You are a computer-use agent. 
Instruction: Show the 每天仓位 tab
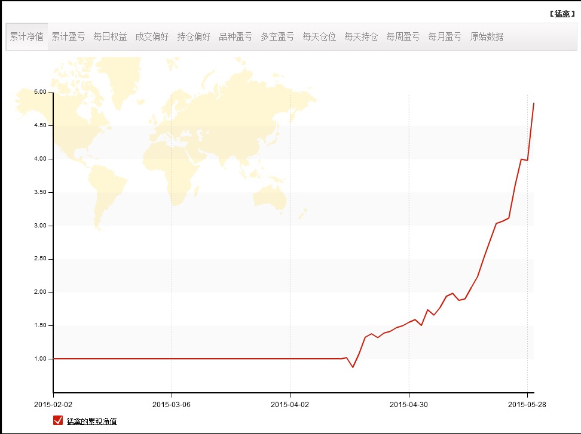pos(320,36)
